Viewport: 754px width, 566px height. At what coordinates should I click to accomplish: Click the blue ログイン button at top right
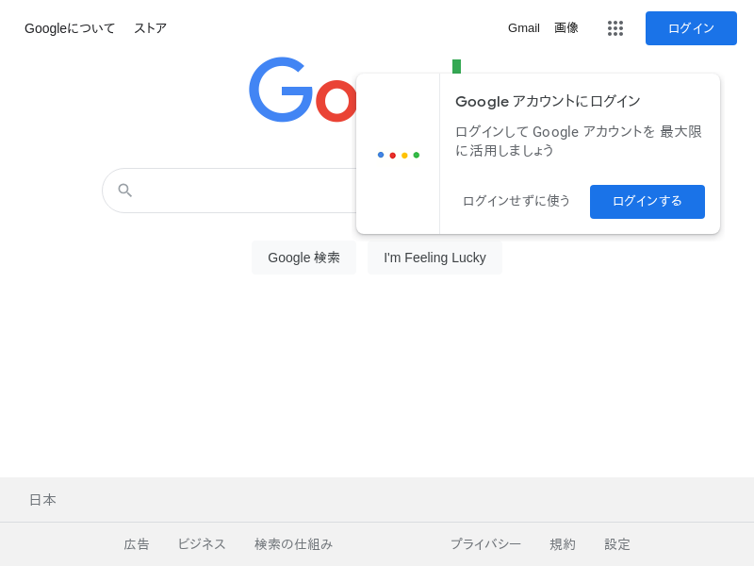[691, 28]
